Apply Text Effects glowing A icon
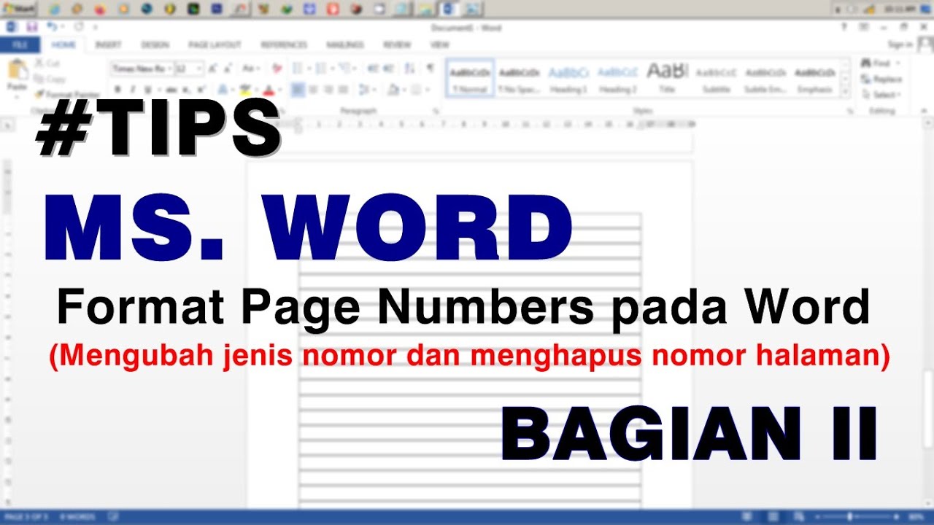This screenshot has height=525, width=934. click(223, 90)
